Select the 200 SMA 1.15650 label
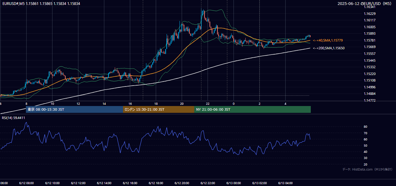Image resolution: width=396 pixels, height=186 pixels. (328, 48)
